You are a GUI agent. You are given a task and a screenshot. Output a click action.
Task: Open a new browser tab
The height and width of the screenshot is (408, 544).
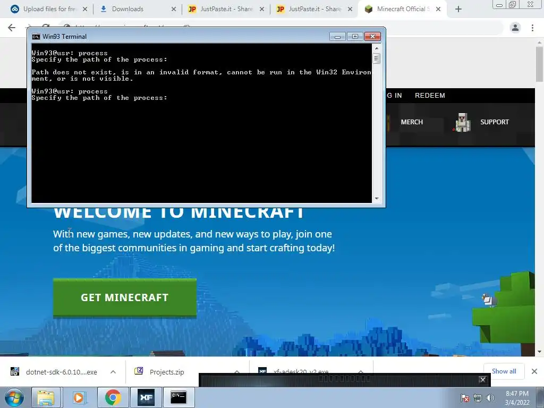pos(458,10)
